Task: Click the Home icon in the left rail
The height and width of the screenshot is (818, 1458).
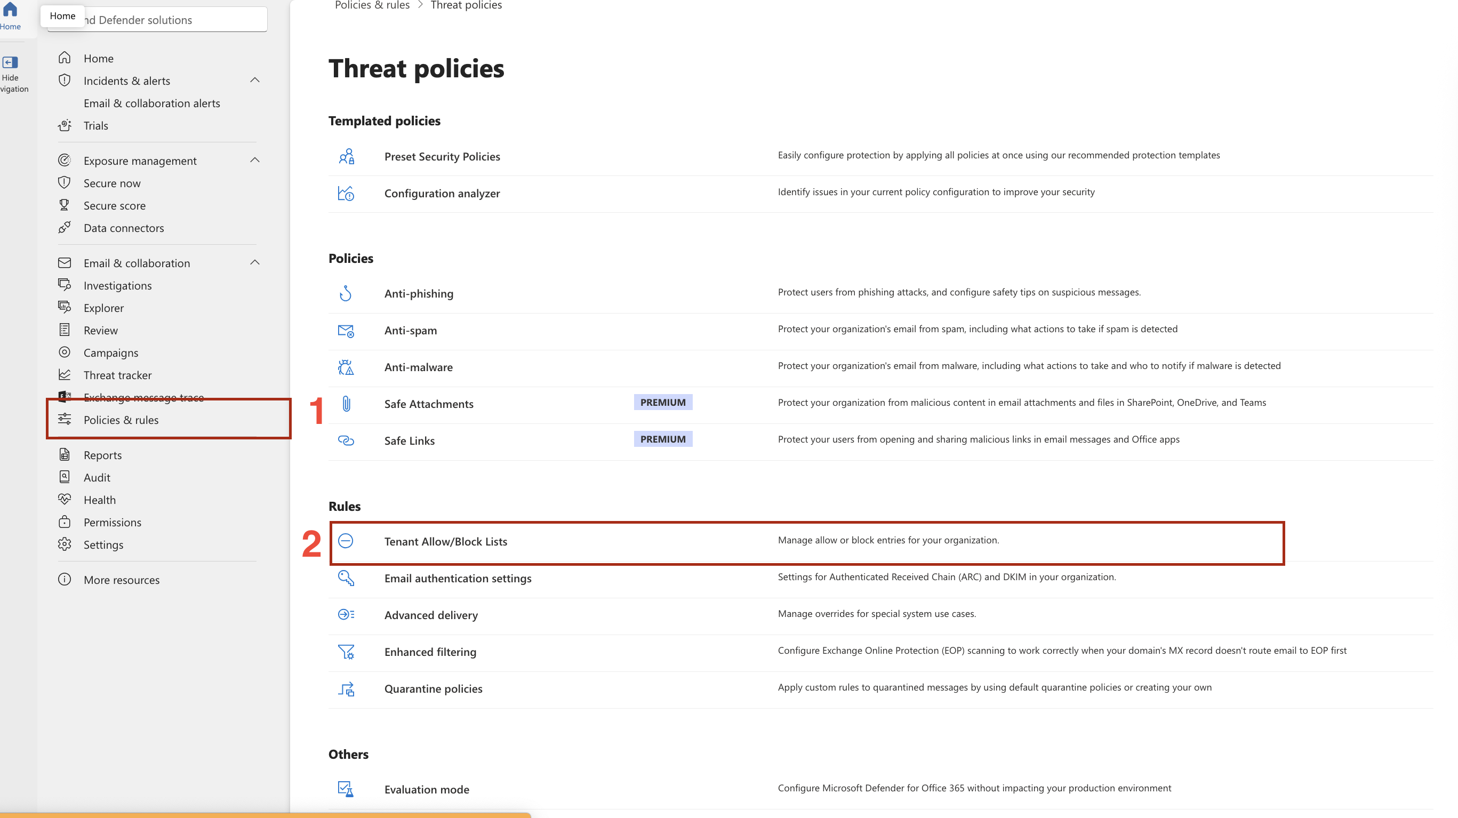Action: 10,10
